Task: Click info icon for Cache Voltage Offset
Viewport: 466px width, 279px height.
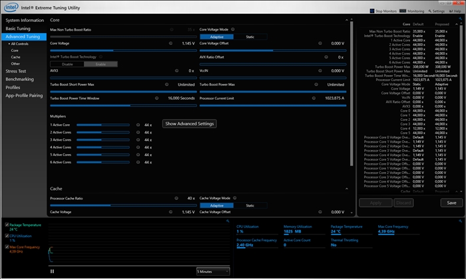Action: 320,212
